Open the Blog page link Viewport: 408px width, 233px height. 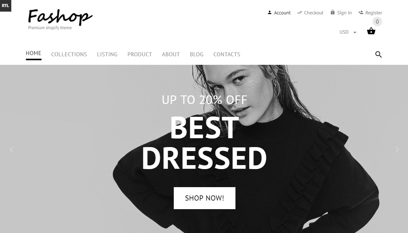197,54
